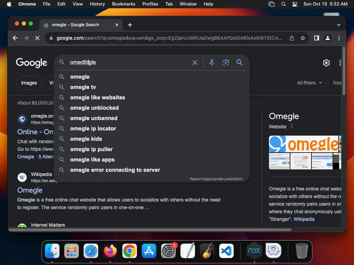Select suggestion 'omegle like websites'
Viewport: 354px width, 265px height.
[x=151, y=98]
